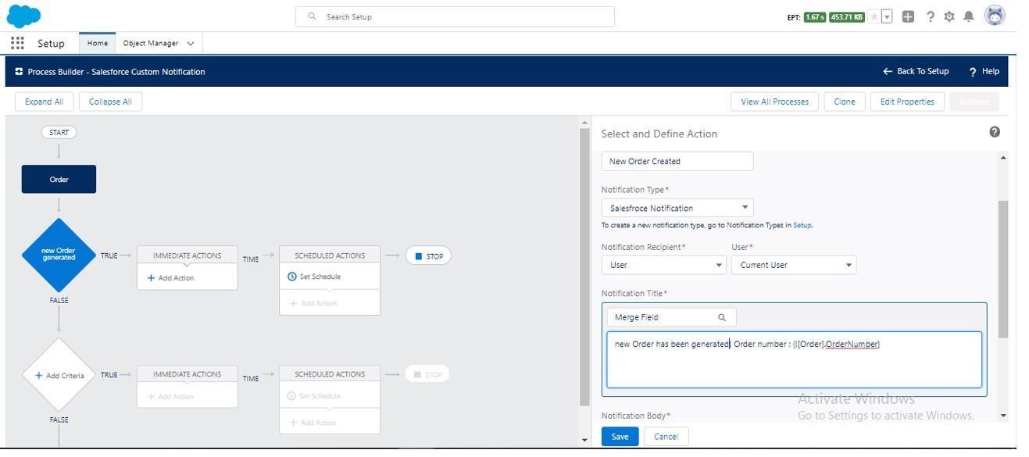
Task: Follow the Setup link for notification types
Action: 802,225
